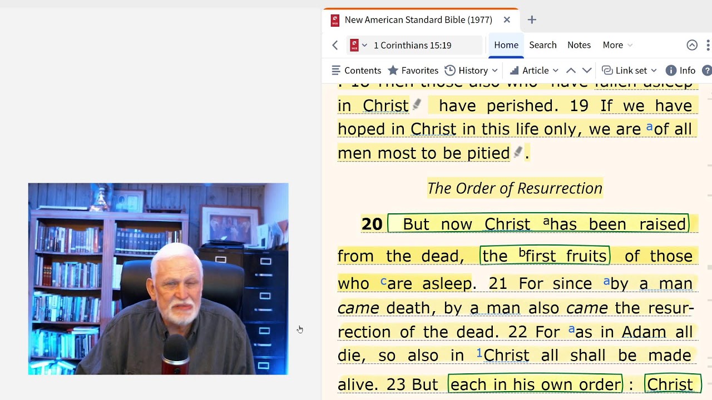Click verse number 23 before "But each"
Image resolution: width=712 pixels, height=400 pixels.
tap(396, 384)
